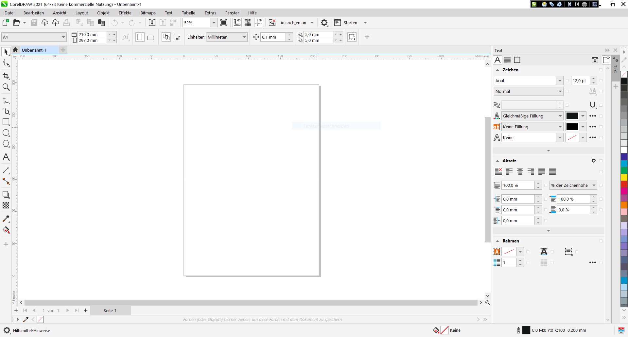628x337 pixels.
Task: Select the Crop tool
Action: (x=6, y=76)
